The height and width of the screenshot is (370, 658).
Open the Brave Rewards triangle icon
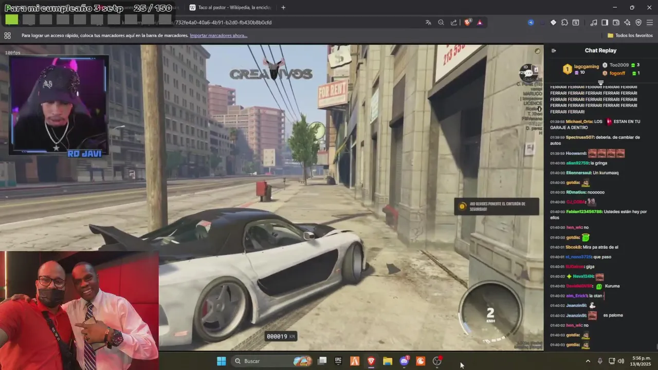(480, 23)
